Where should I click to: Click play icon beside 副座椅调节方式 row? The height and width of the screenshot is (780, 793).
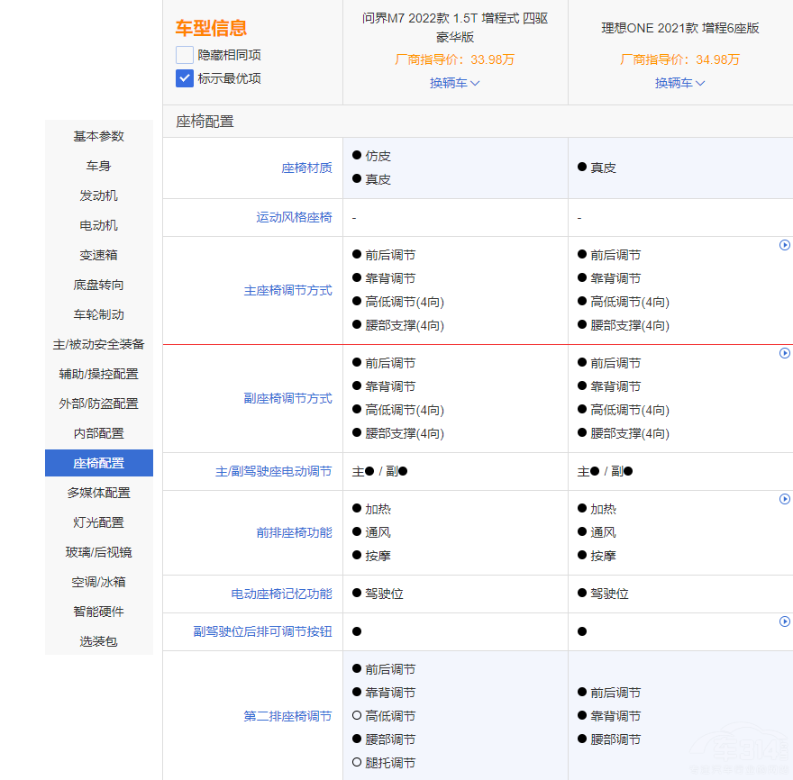pos(784,353)
